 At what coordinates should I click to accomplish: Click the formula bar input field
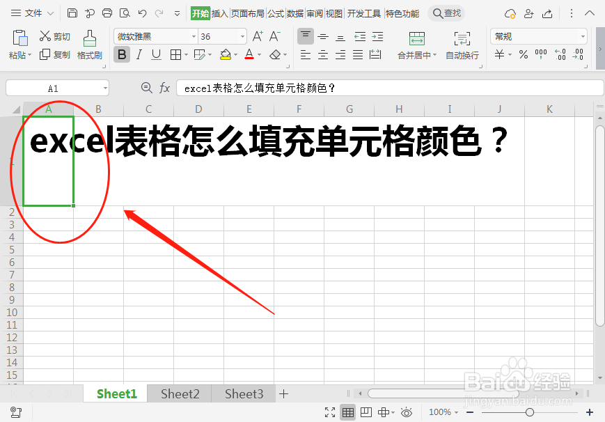tap(390, 88)
